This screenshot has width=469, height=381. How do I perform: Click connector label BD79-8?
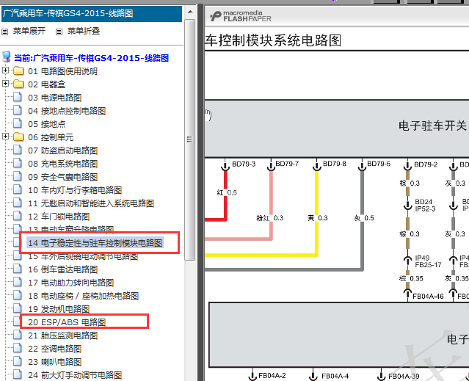(x=335, y=164)
